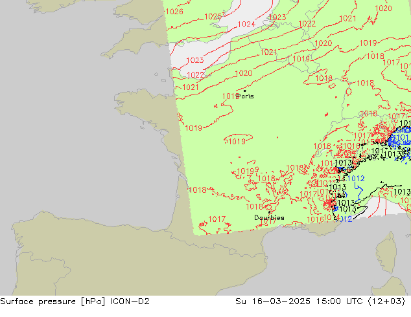411x317 pixels.
Task: Click the Dourbies location label
Action: coord(269,217)
